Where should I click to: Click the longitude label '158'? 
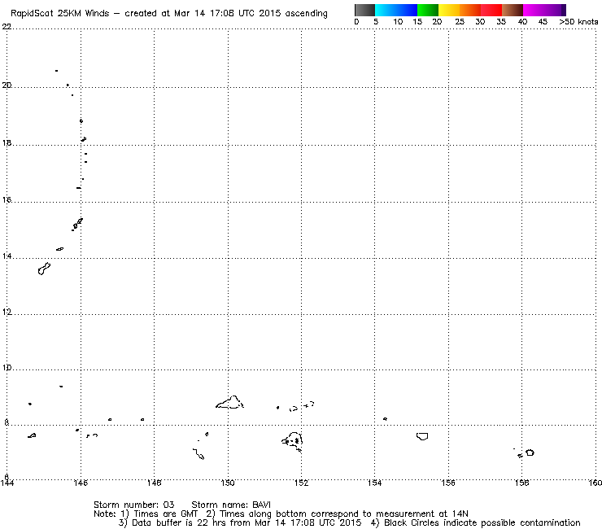coord(521,483)
